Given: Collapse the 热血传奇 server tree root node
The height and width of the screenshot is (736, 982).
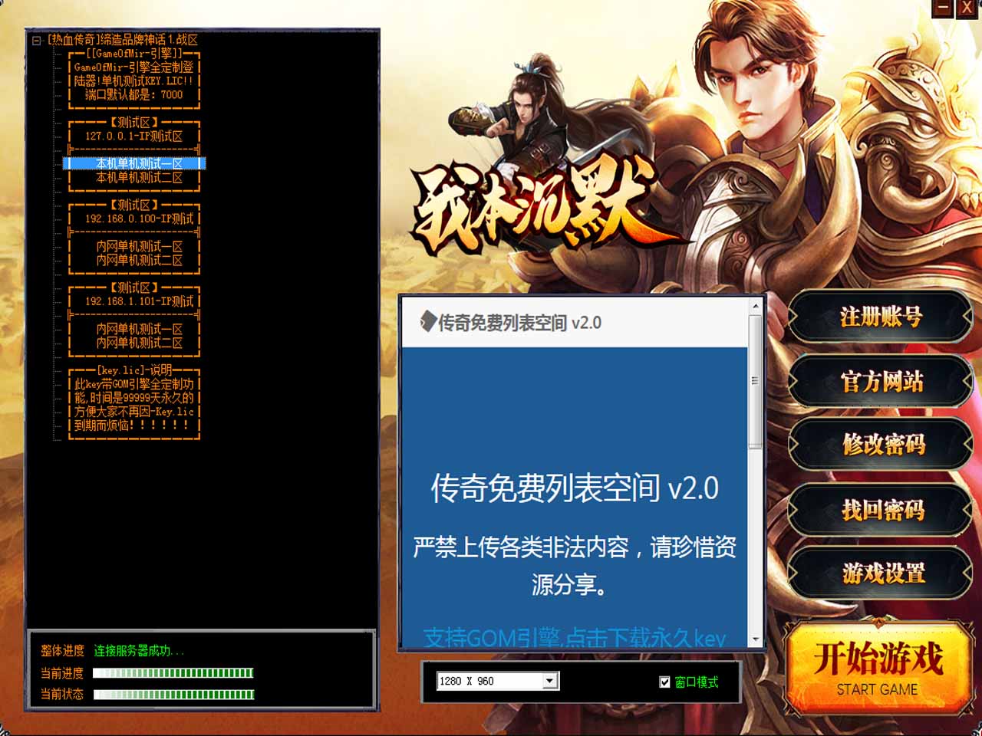Looking at the screenshot, I should [x=36, y=40].
